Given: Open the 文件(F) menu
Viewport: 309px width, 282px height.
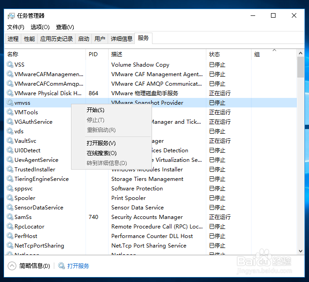Looking at the screenshot, I should 16,27.
